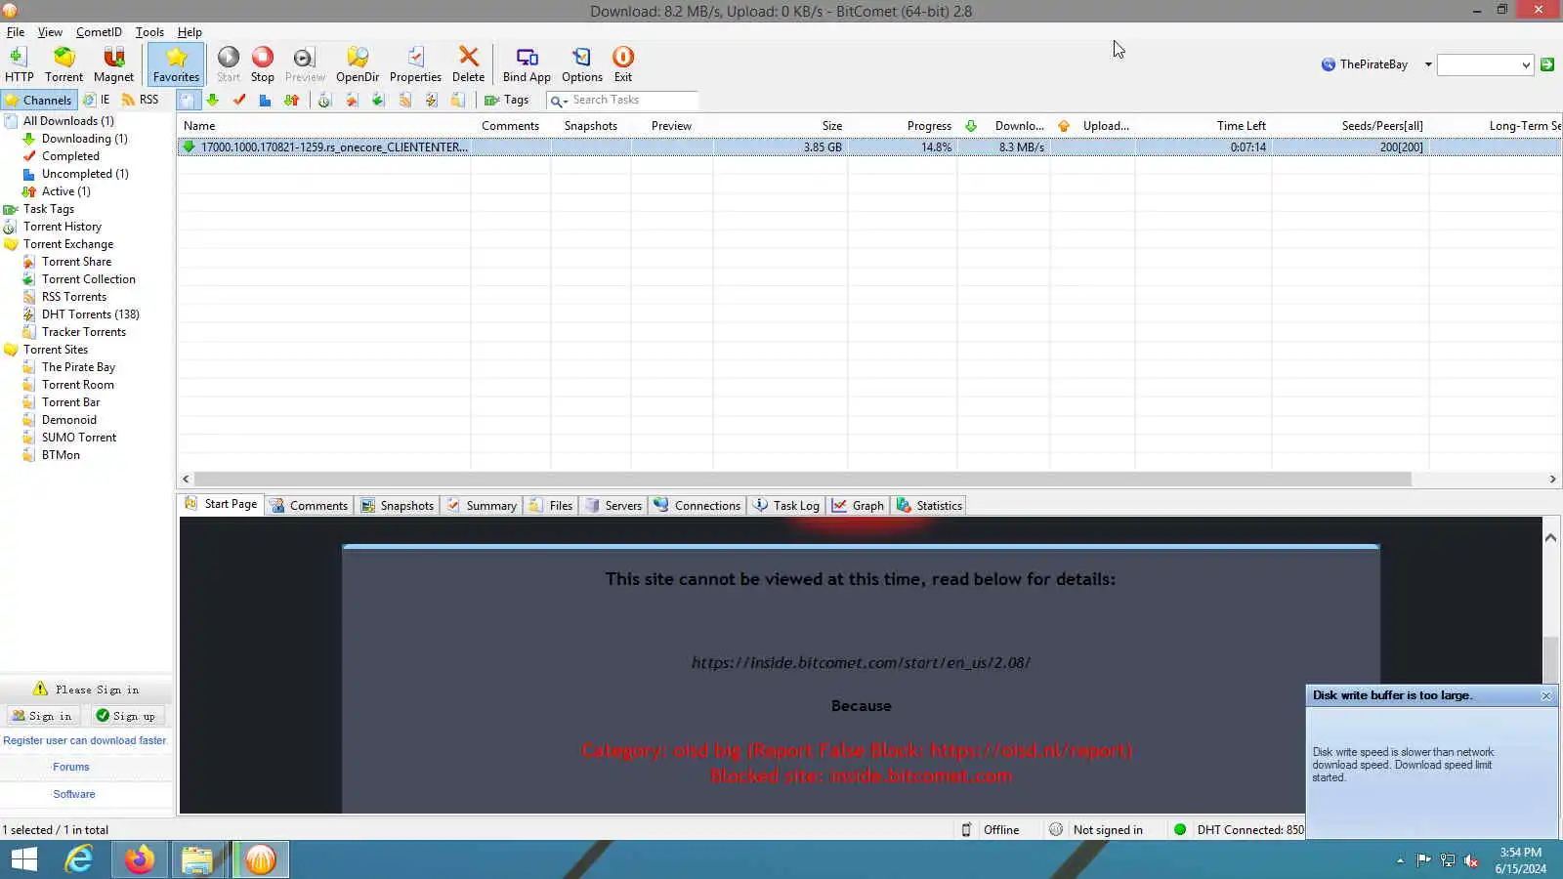The width and height of the screenshot is (1563, 879).
Task: Open a Torrent file via toolbar
Action: 63,64
